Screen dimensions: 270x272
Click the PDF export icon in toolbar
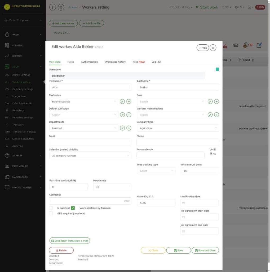pyautogui.click(x=225, y=46)
